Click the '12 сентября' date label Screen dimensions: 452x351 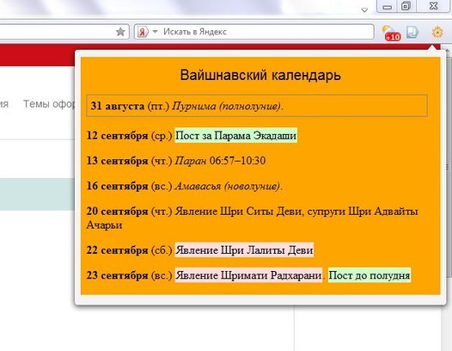click(118, 135)
